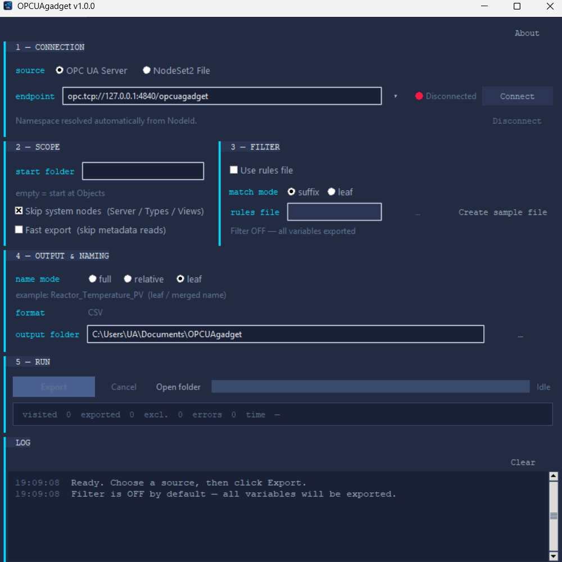Open the About link
Viewport: 562px width, 562px height.
(x=527, y=33)
